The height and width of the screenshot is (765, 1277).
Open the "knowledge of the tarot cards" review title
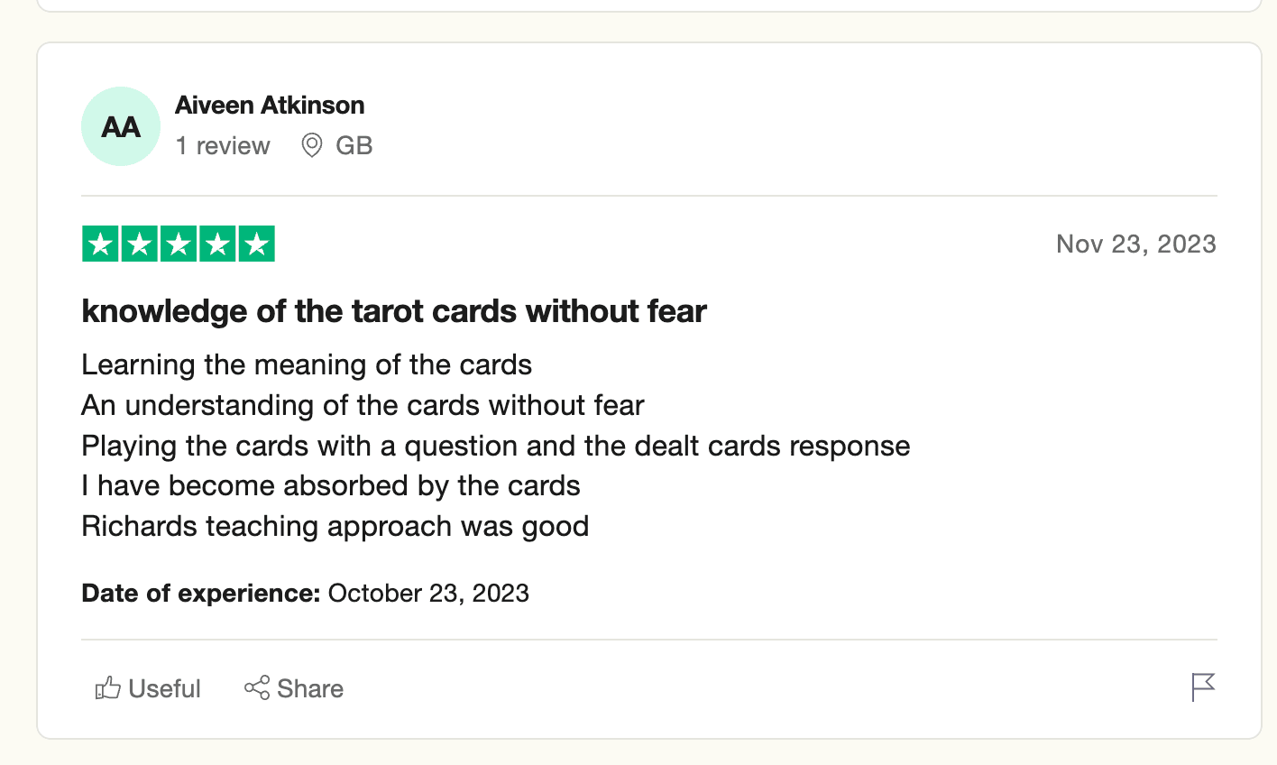coord(393,311)
